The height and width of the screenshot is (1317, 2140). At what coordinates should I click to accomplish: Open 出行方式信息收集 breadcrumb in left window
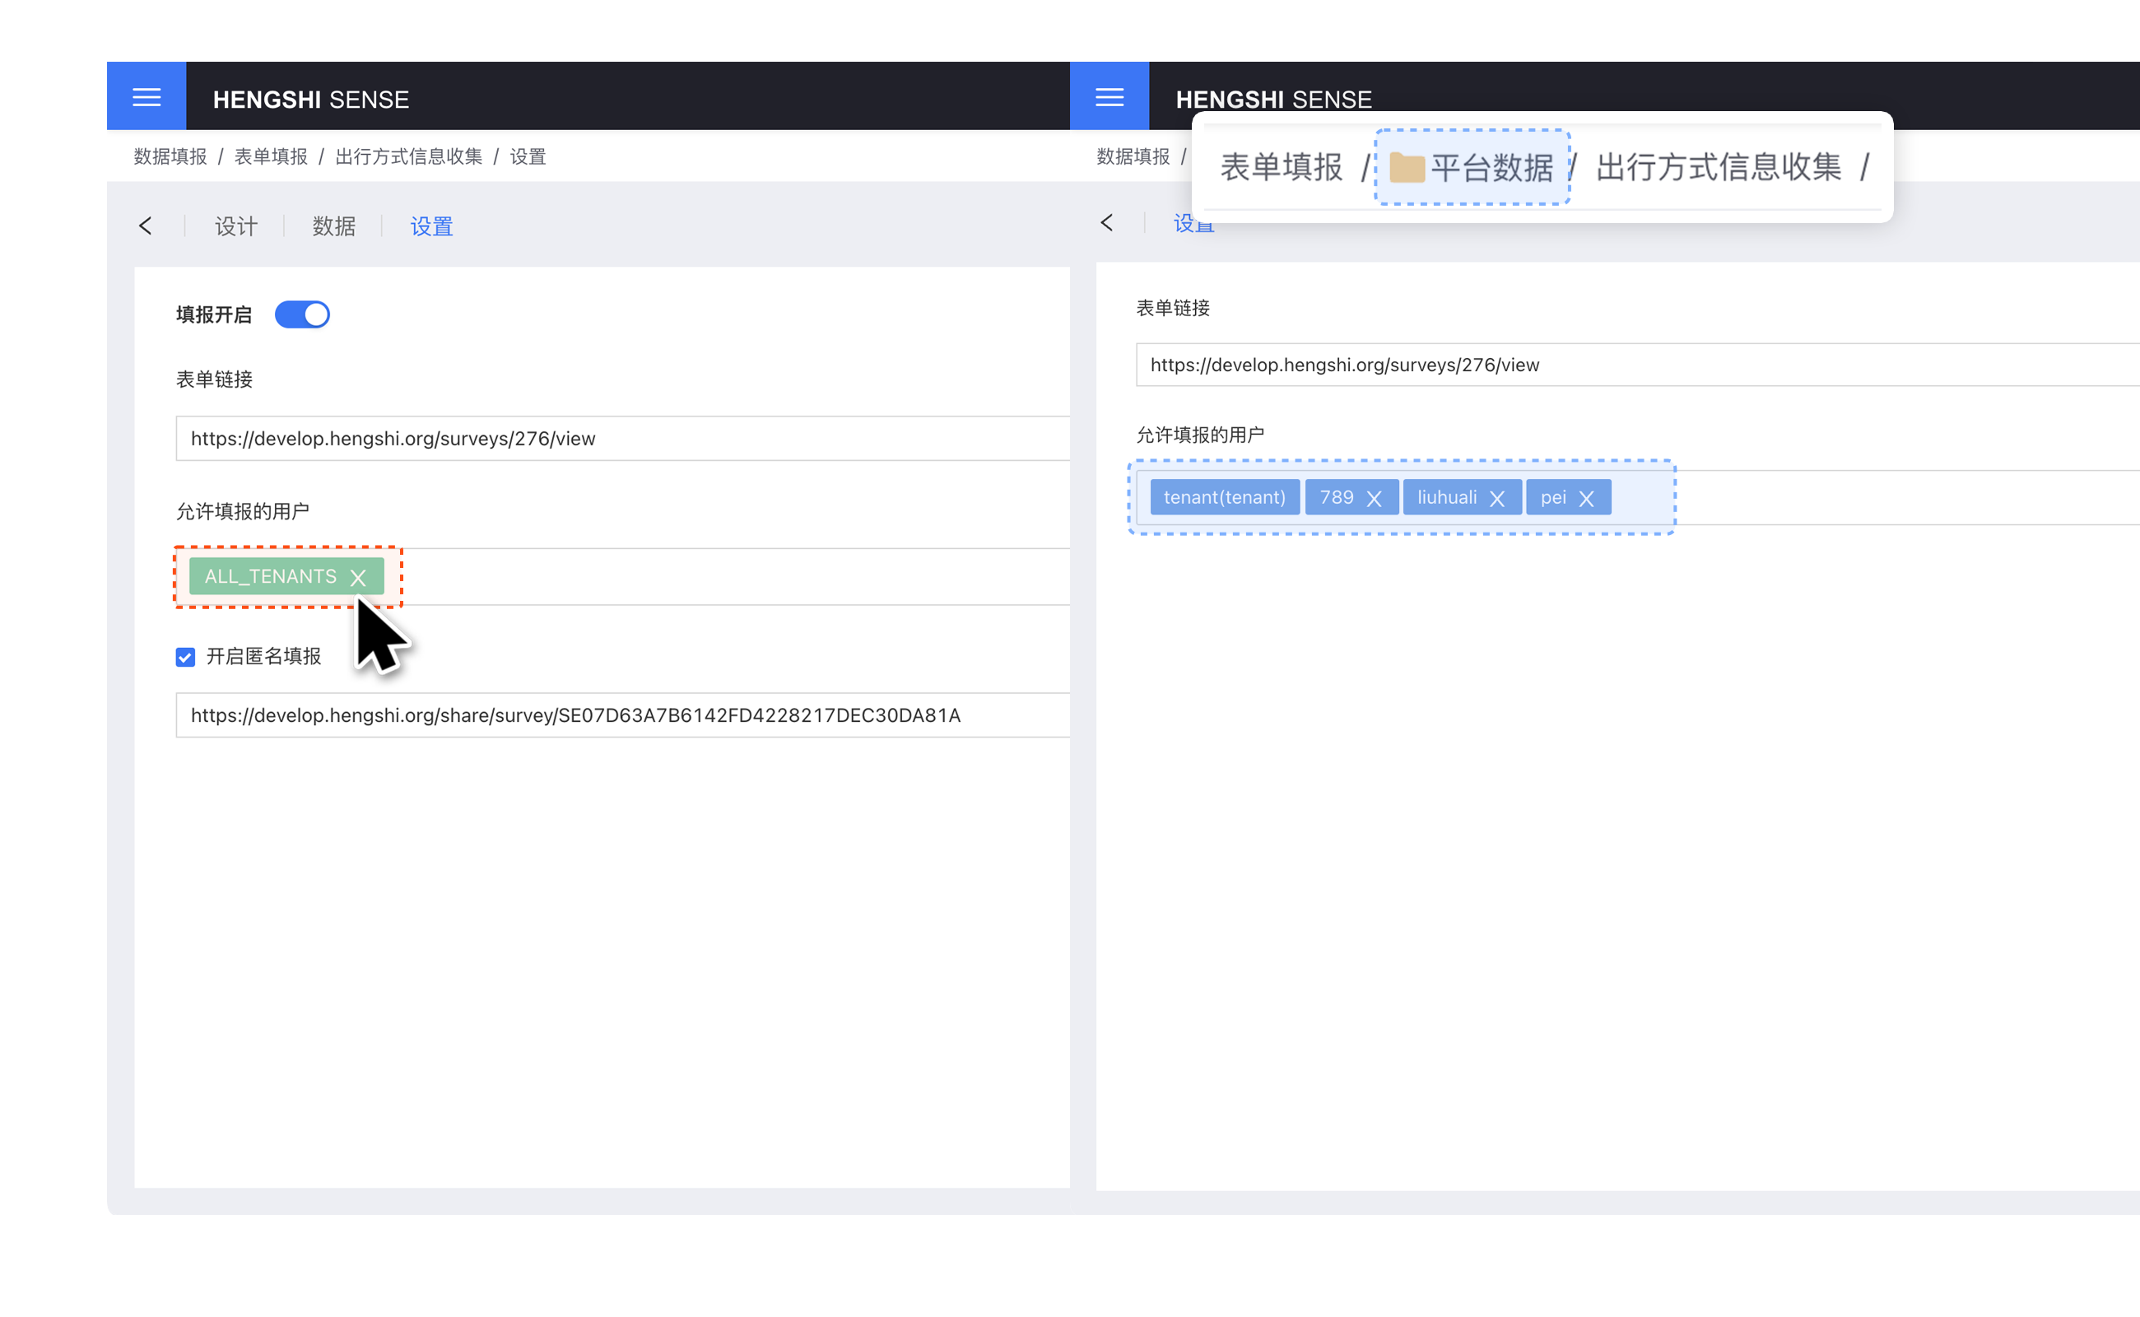point(408,156)
